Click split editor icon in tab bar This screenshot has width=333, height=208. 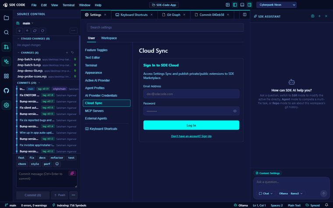tap(244, 14)
